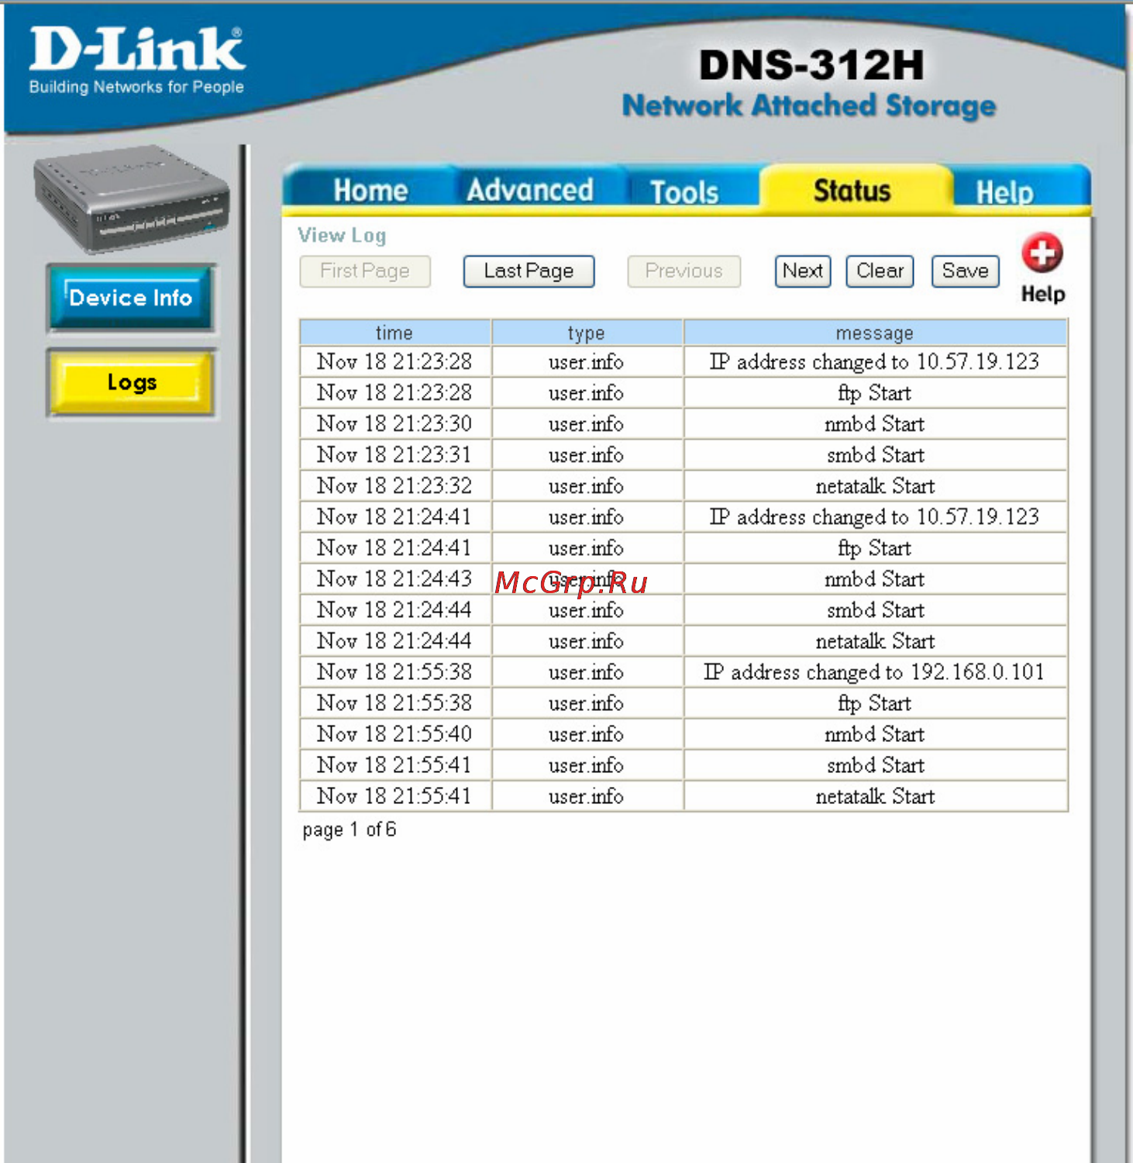The height and width of the screenshot is (1163, 1133).
Task: Jump to the Last Page of the log
Action: [529, 271]
